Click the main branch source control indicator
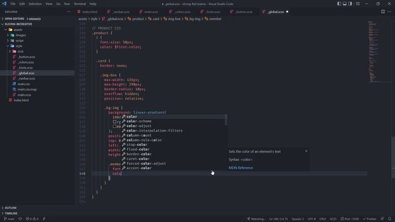Screen dimensions: 395x222 pos(9,219)
